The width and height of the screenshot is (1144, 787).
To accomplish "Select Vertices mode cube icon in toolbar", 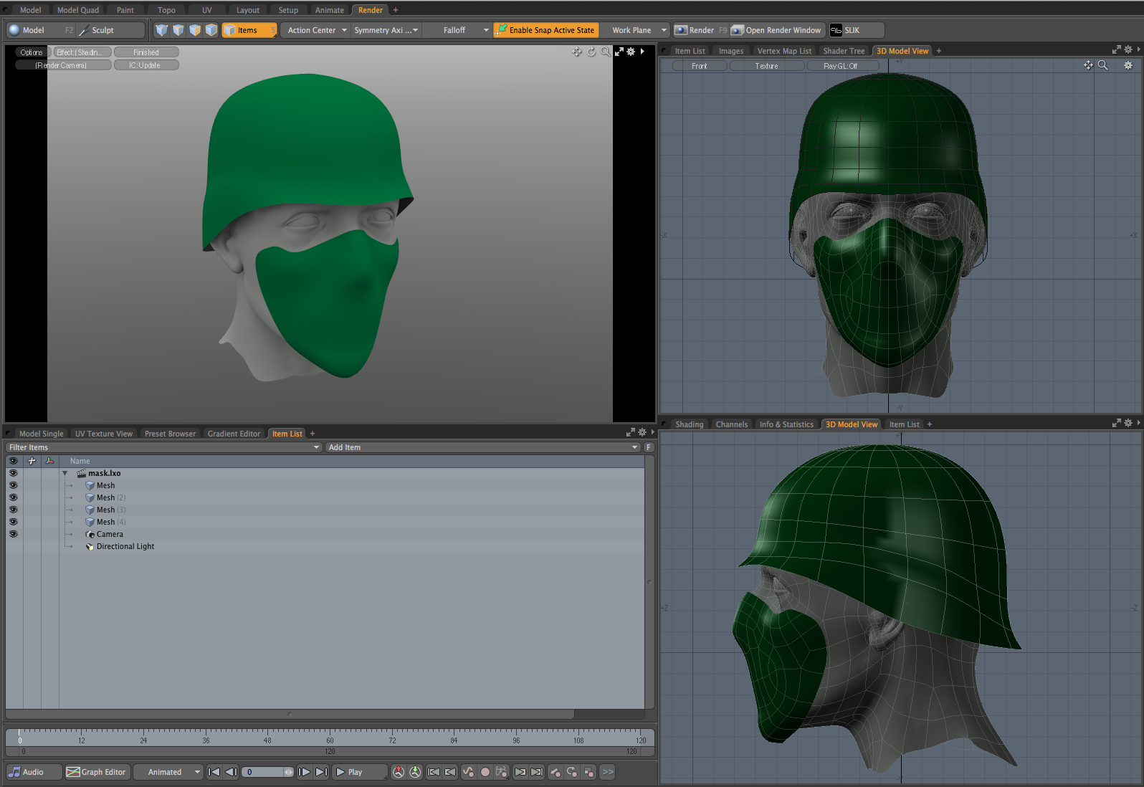I will (161, 30).
